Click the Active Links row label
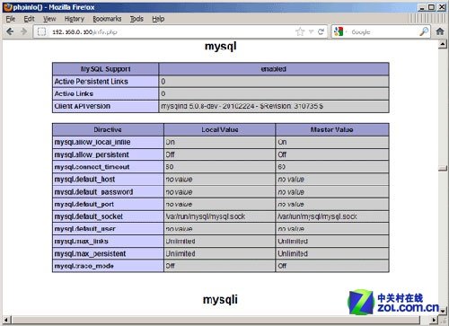Image resolution: width=449 pixels, height=326 pixels. coord(74,93)
